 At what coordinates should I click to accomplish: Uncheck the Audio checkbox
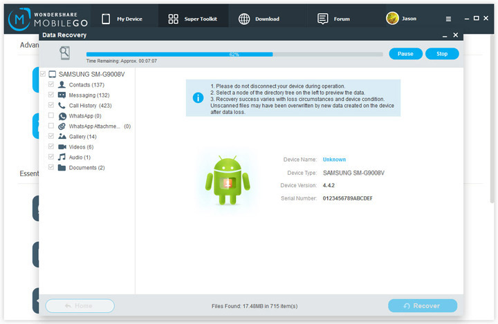pyautogui.click(x=51, y=157)
